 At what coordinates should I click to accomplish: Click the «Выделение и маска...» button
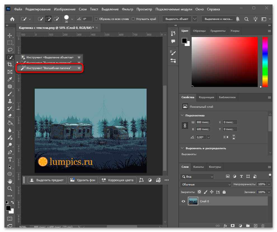click(x=219, y=19)
